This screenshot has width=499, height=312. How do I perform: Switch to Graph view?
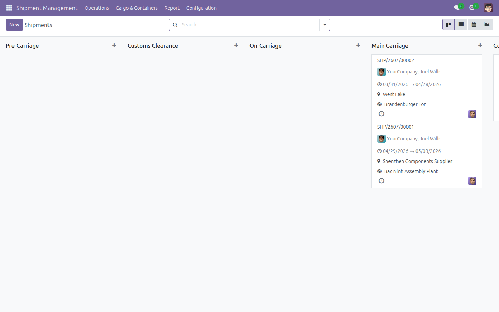pos(487,25)
